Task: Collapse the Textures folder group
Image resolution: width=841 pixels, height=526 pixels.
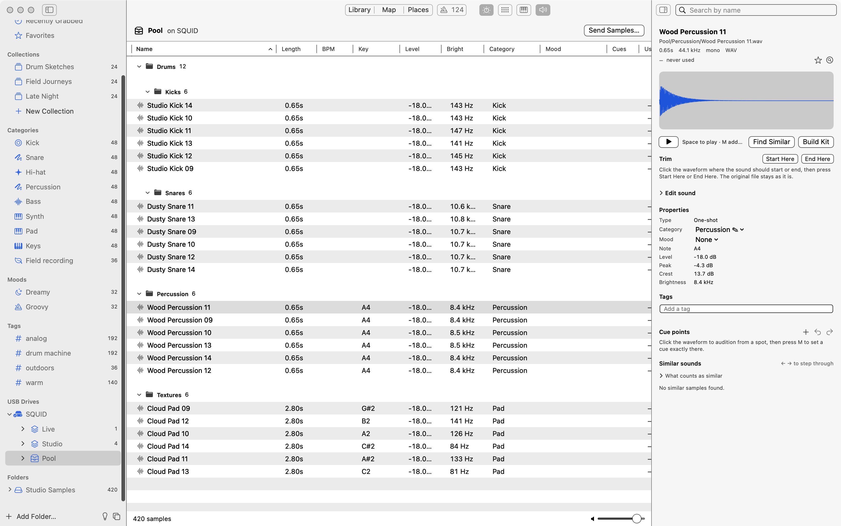Action: pos(139,395)
